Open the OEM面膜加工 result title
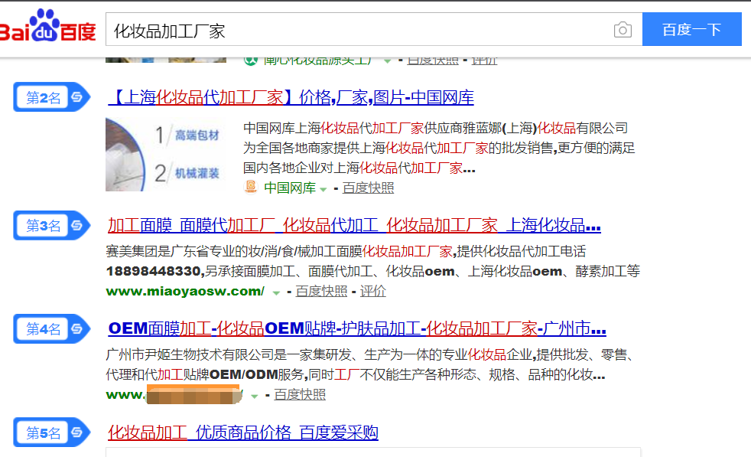751x457 pixels. [357, 329]
